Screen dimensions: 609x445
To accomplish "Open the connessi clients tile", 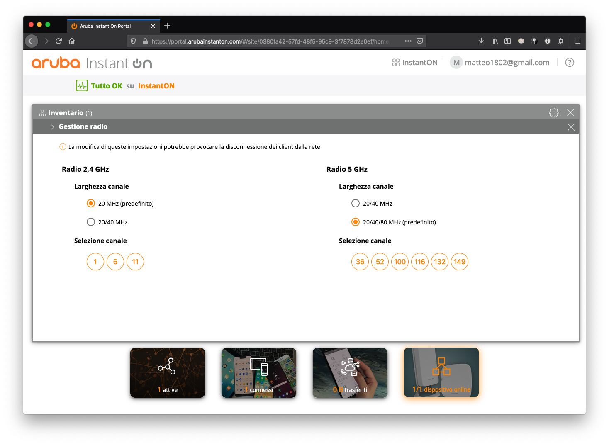I will point(259,373).
